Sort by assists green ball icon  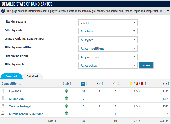pyautogui.click(x=114, y=84)
